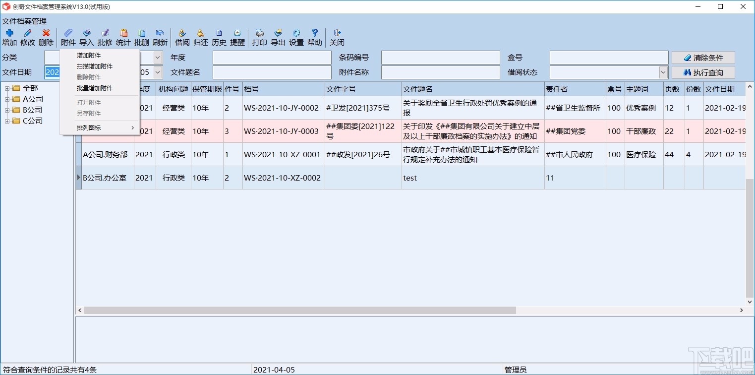Expand the 排列图标 submenu arrow
The image size is (755, 375).
pyautogui.click(x=132, y=127)
